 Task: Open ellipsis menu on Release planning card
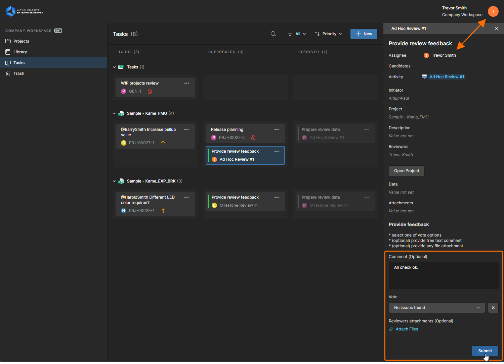277,129
